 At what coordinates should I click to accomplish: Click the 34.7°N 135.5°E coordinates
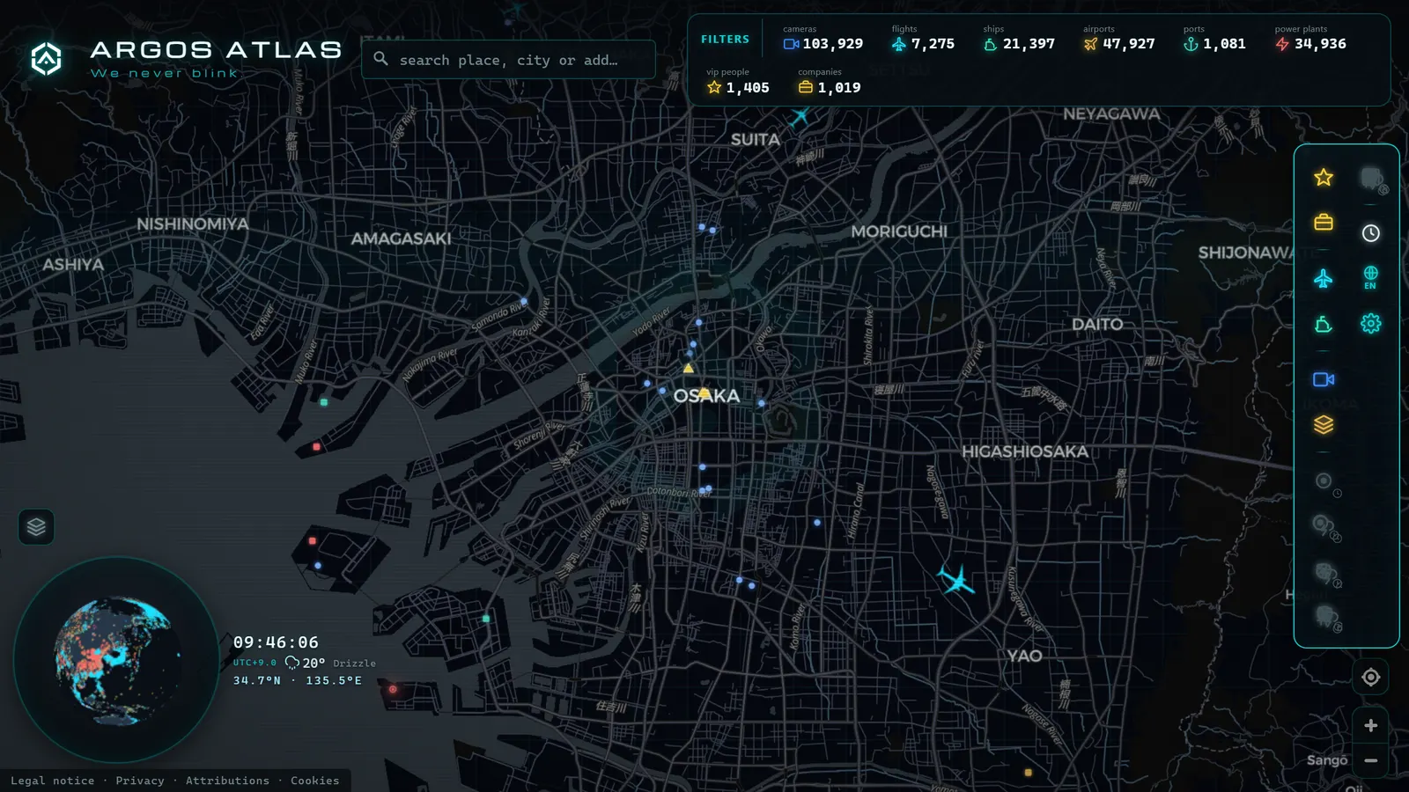[x=297, y=680]
